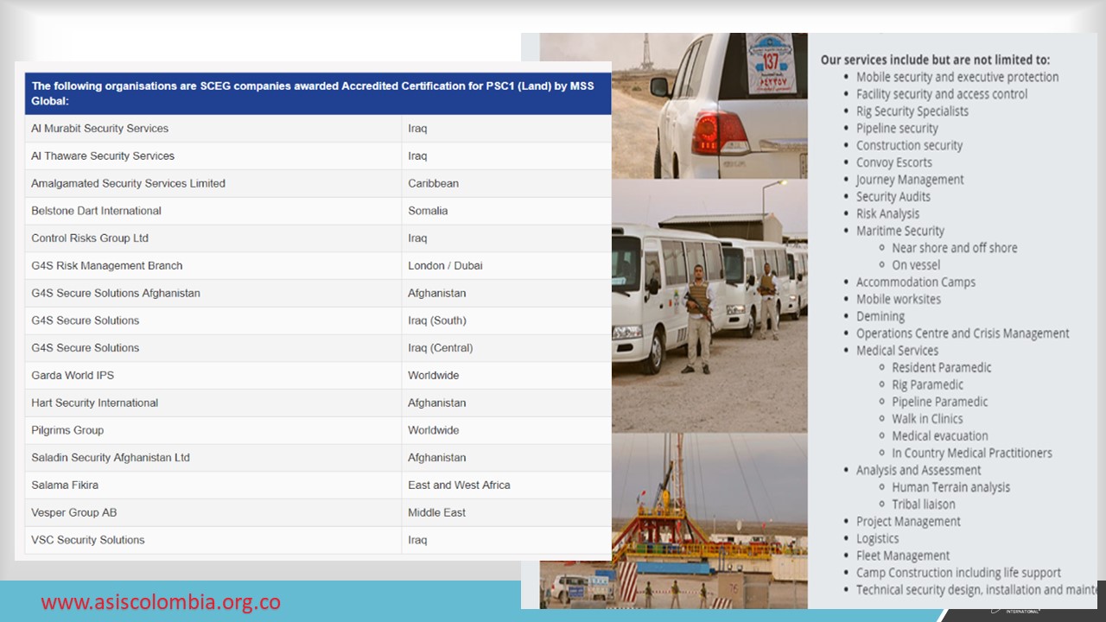
Task: Click 'Resident Paramedic' sub-item
Action: click(942, 368)
